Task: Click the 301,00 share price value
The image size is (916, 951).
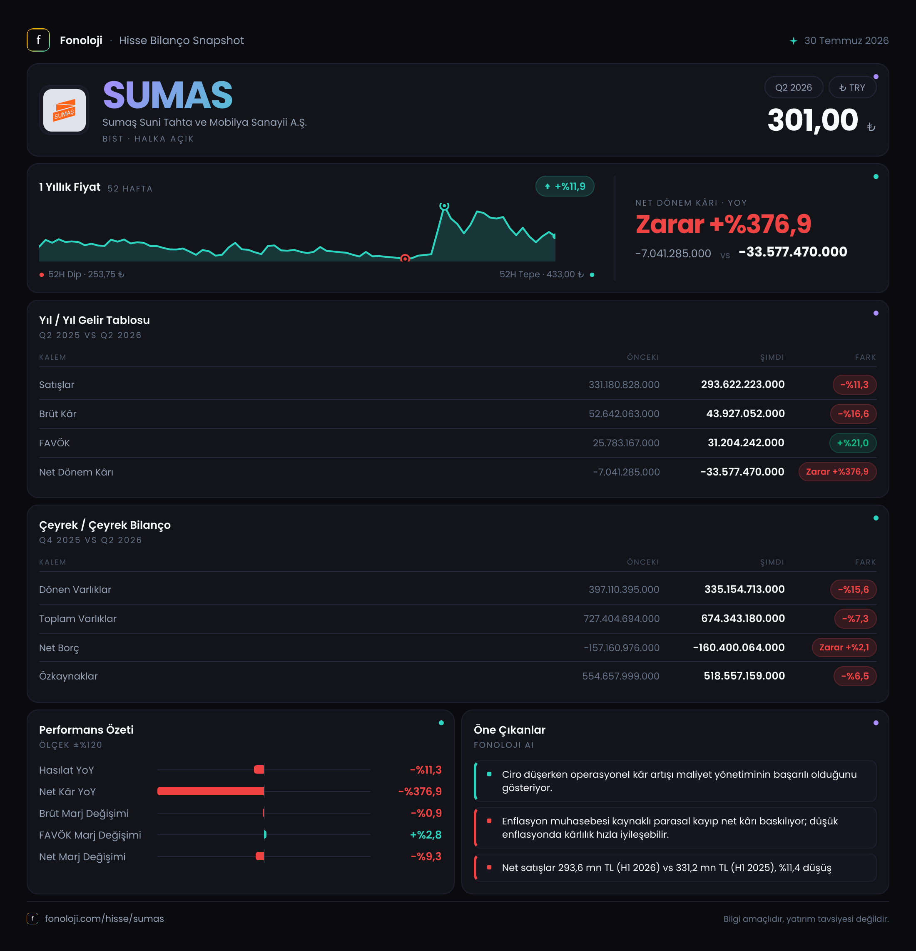Action: point(813,120)
